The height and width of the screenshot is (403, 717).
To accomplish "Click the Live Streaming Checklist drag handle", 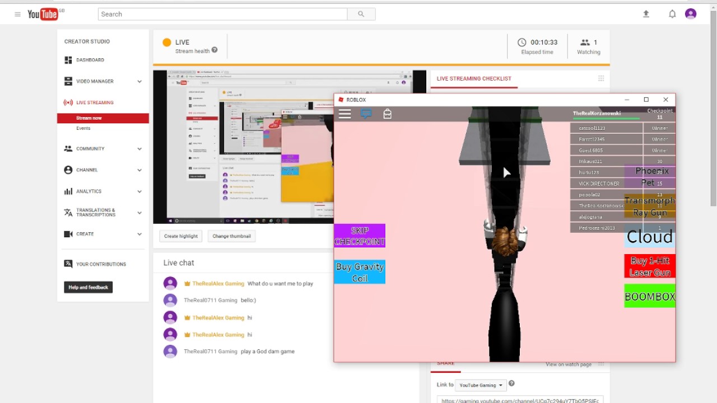I will point(601,78).
